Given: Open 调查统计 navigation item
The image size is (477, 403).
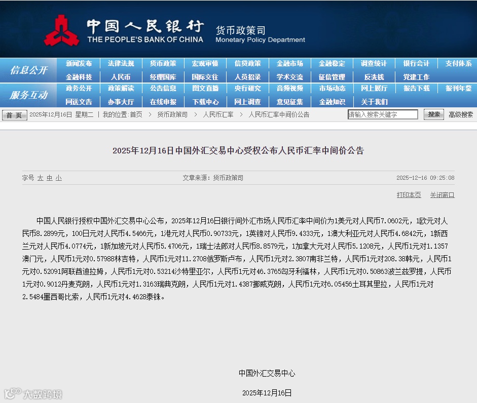Looking at the screenshot, I should [374, 63].
